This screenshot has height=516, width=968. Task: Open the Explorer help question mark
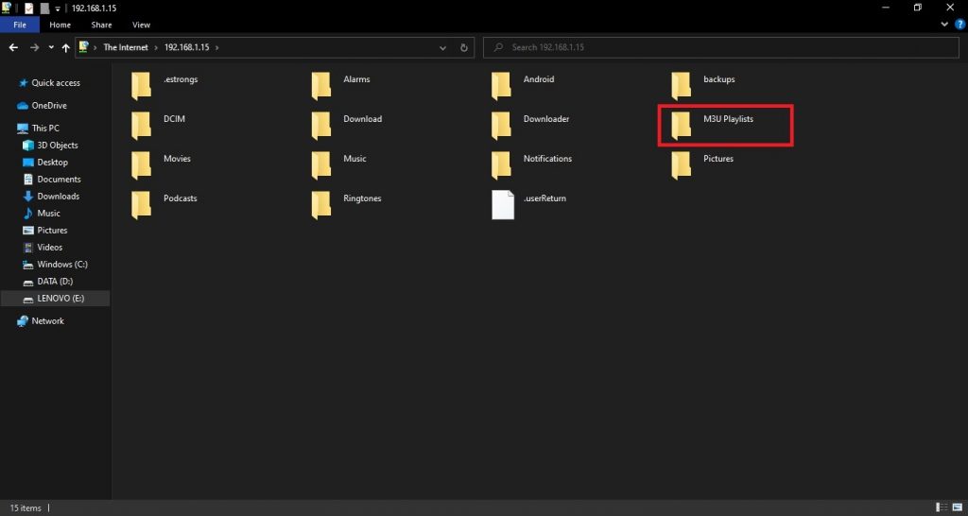(960, 25)
